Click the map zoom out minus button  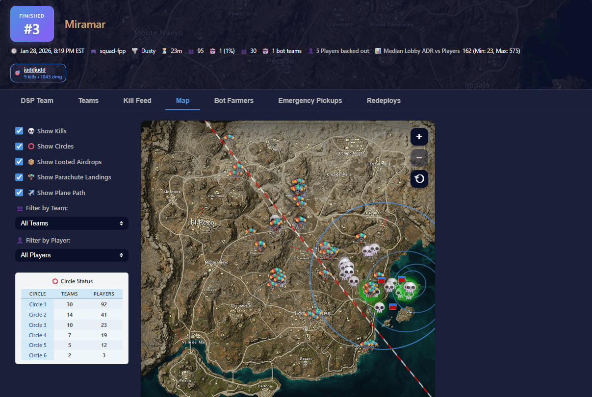419,158
